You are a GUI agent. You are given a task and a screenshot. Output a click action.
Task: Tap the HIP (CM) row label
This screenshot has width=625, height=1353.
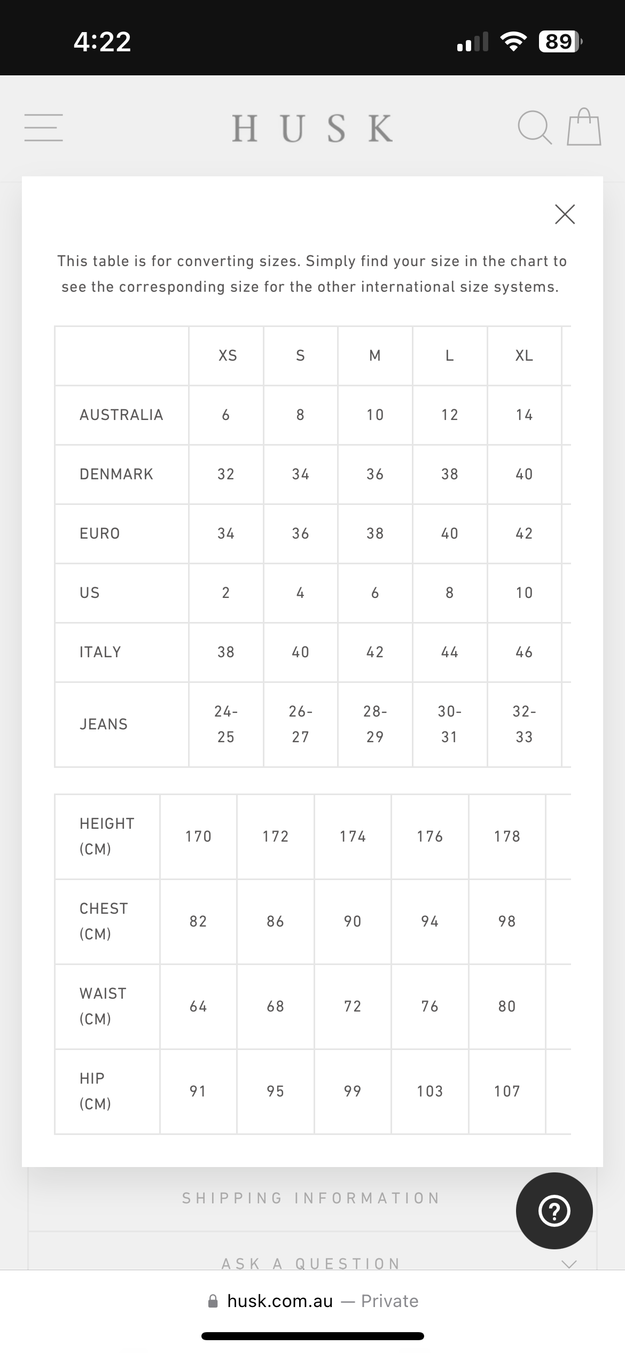(96, 1091)
